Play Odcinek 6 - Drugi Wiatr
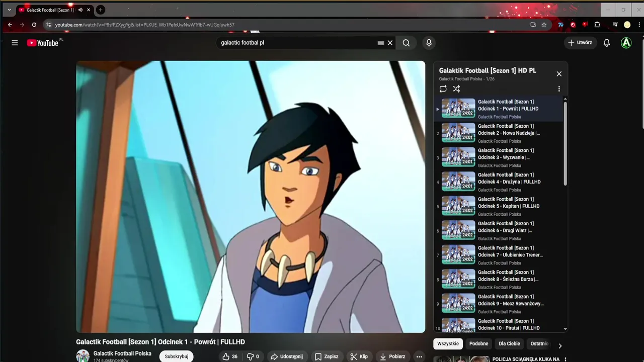 point(498,231)
